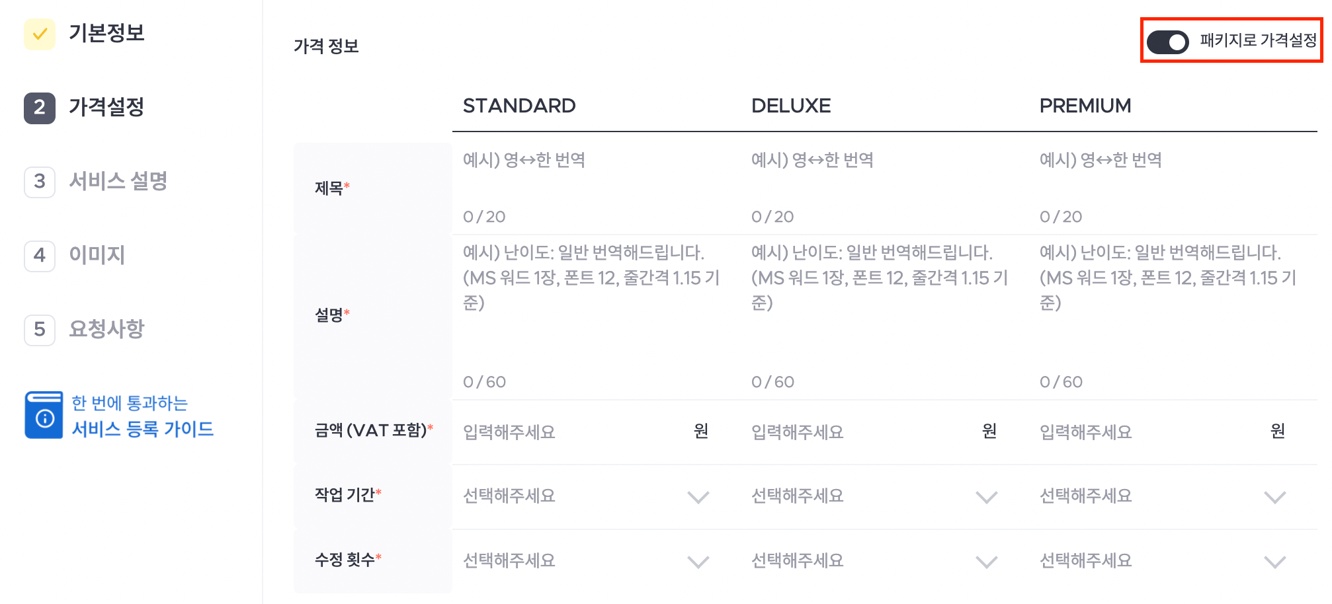The image size is (1332, 604).
Task: Expand PREMIUM 수정 횟수 dropdown chevron
Action: [1274, 562]
